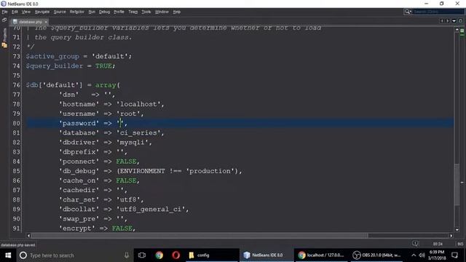Click the 'utf8_general_ci' value
The width and height of the screenshot is (466, 262).
(151, 210)
